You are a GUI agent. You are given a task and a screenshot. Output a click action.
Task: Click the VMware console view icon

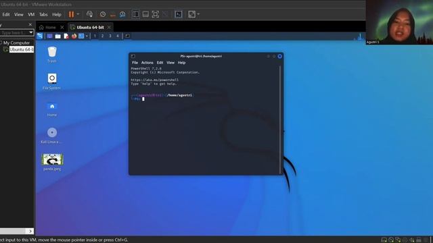click(179, 14)
